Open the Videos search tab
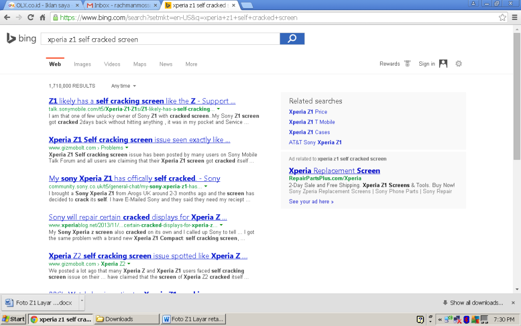This screenshot has height=326, width=521. tap(112, 64)
